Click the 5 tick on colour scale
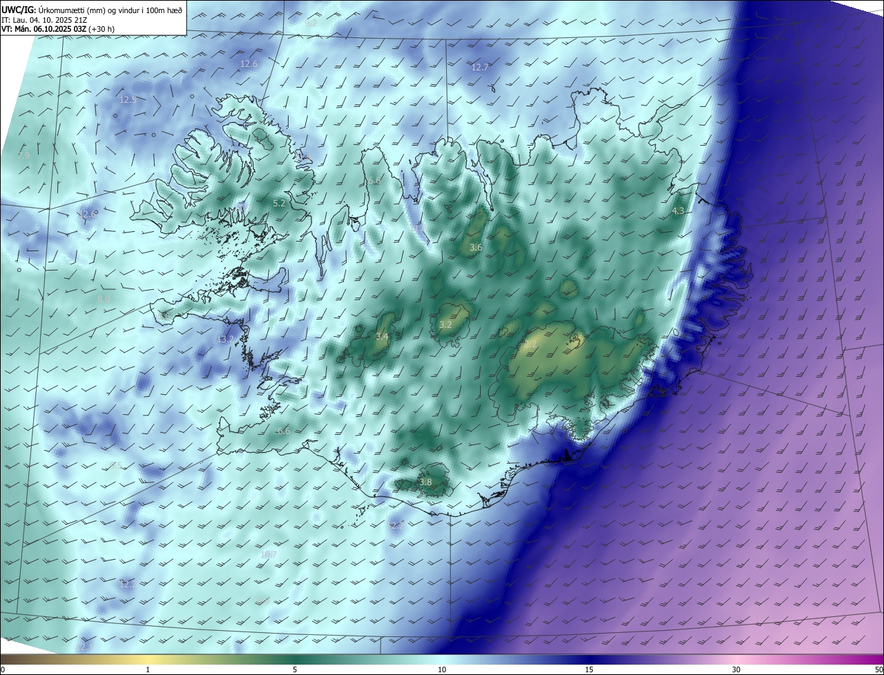The image size is (884, 675). (x=295, y=669)
